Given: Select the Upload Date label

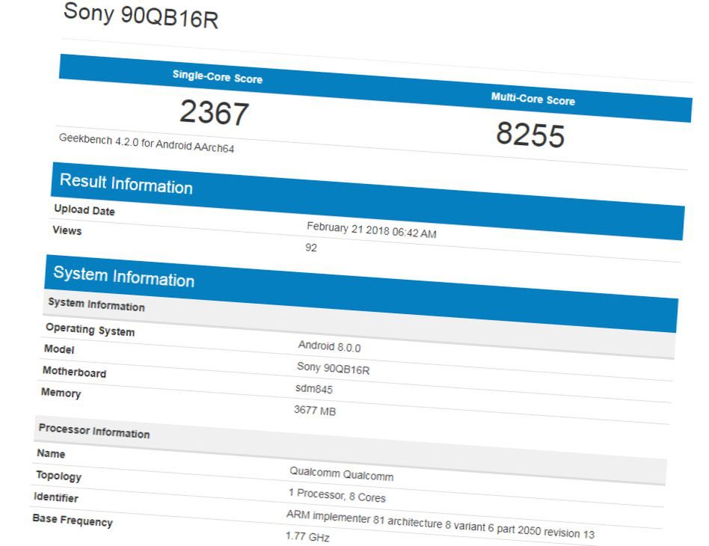Looking at the screenshot, I should point(84,210).
